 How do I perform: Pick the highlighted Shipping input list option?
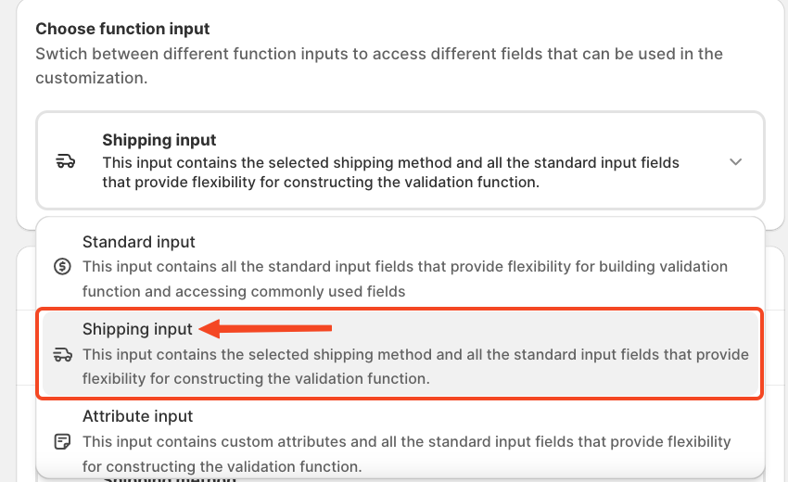coord(400,354)
